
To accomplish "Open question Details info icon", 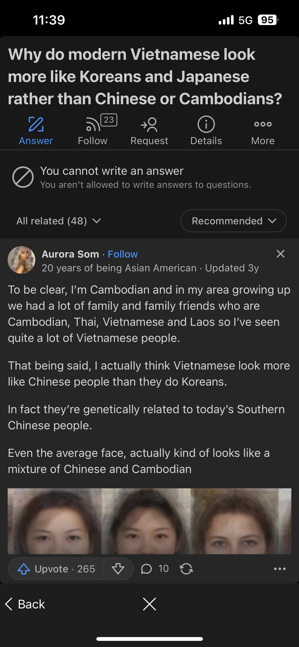I will point(206,125).
